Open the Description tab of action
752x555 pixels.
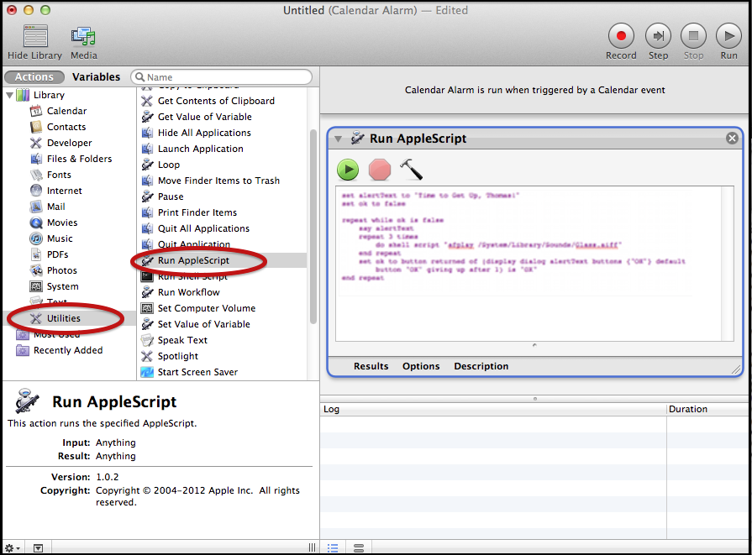(x=481, y=366)
